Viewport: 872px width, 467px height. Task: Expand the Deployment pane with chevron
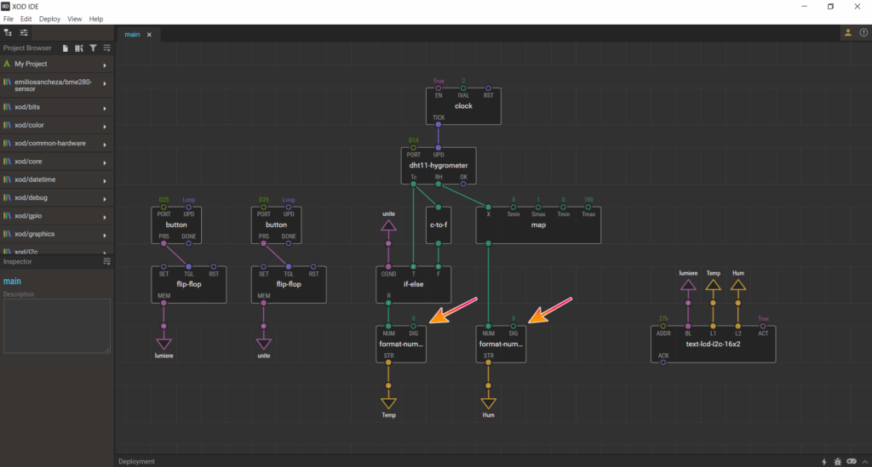[x=865, y=461]
